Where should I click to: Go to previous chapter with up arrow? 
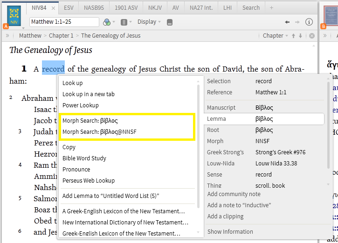tap(293, 36)
